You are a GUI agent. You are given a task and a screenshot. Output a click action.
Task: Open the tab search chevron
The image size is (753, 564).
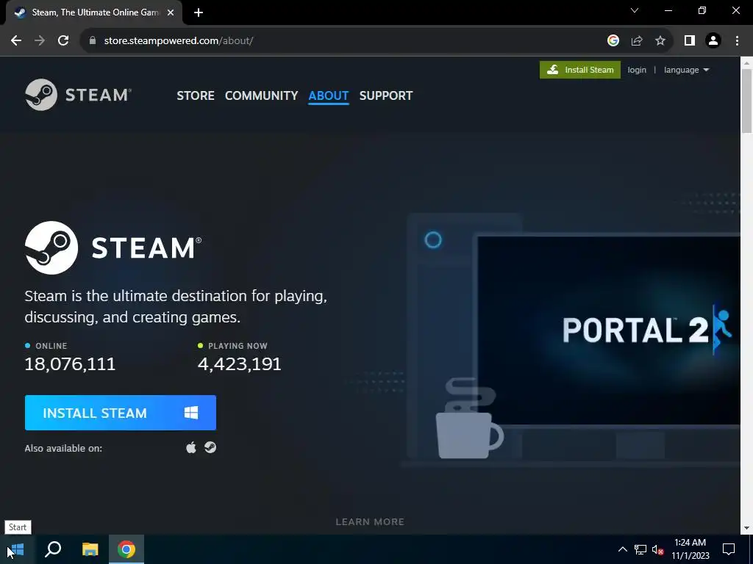click(635, 10)
